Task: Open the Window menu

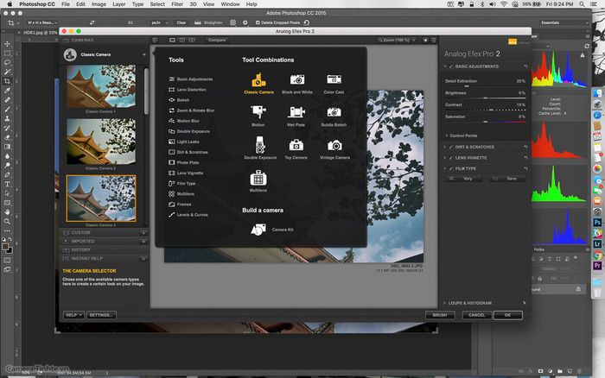Action: tap(231, 4)
